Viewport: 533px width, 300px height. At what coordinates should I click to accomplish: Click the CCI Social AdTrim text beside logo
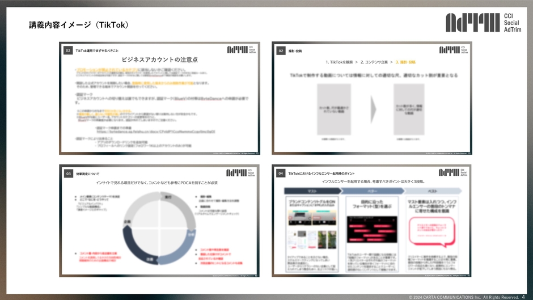click(x=512, y=23)
